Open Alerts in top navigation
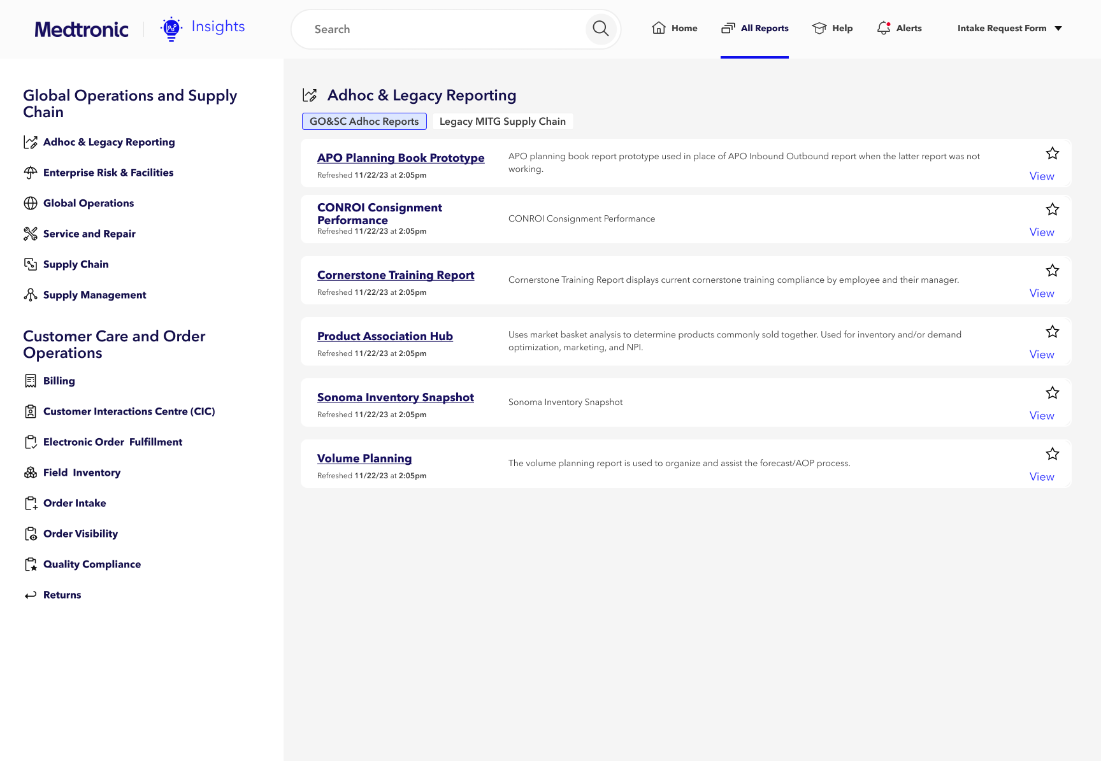Viewport: 1101px width, 761px height. 900,28
